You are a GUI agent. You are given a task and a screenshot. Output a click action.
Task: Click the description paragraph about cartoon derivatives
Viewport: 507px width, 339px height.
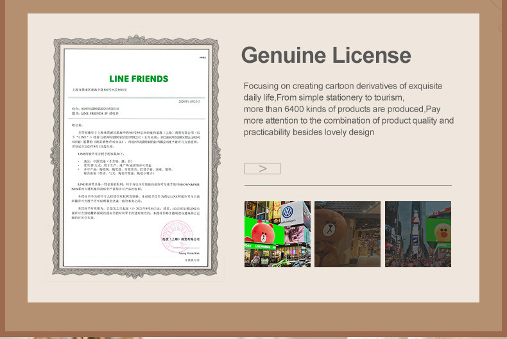point(348,109)
